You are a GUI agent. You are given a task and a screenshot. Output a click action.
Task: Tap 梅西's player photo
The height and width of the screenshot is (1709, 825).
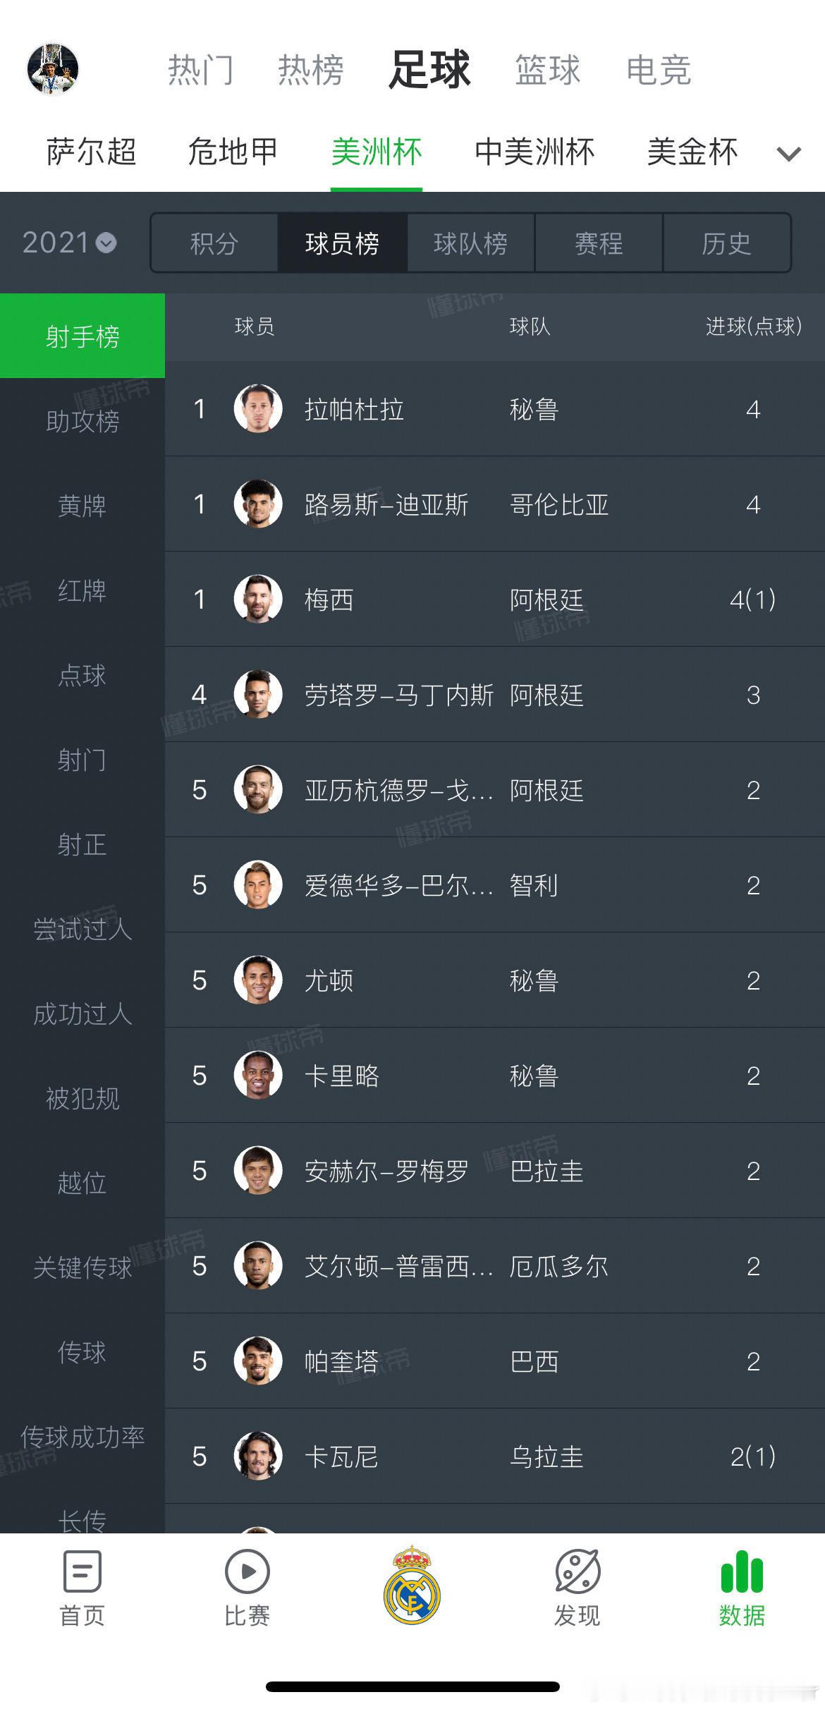pos(258,600)
